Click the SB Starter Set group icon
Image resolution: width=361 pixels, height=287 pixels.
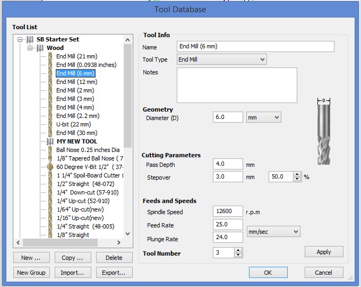[x=30, y=39]
